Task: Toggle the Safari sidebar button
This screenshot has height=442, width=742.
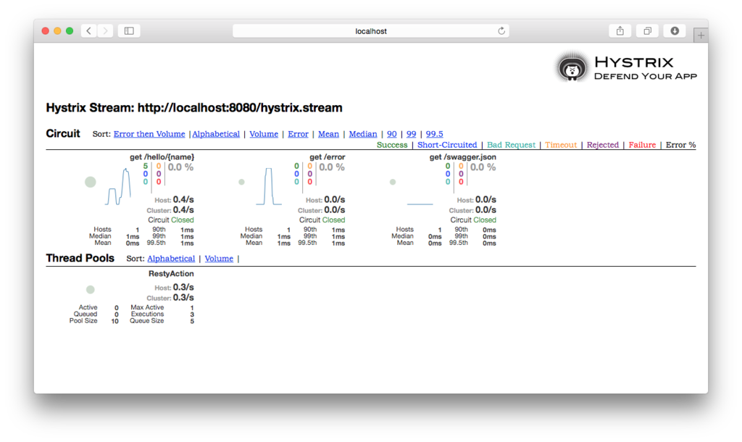Action: coord(129,30)
